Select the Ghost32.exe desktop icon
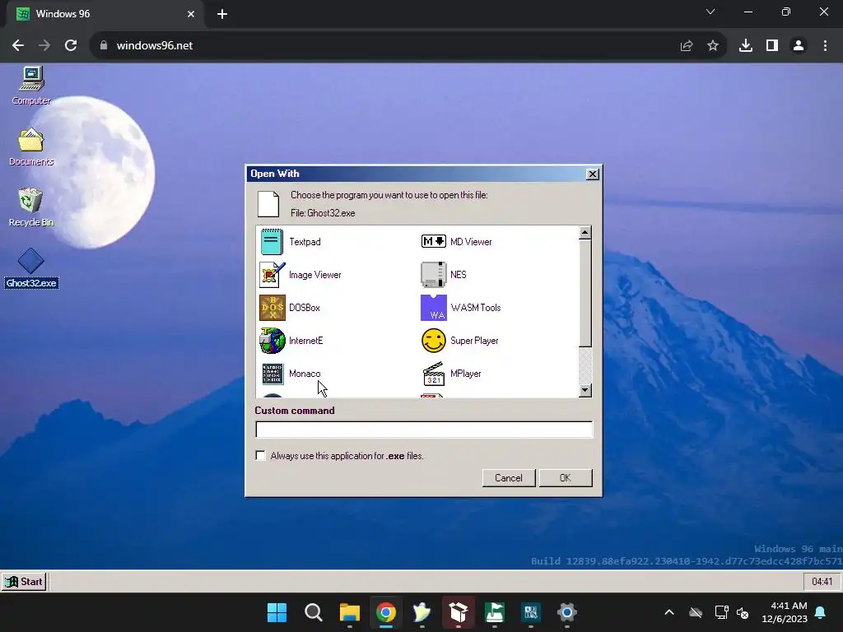Screen dimensions: 843x632 [x=31, y=268]
